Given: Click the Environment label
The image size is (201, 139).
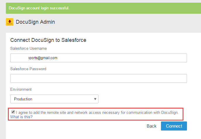Looking at the screenshot, I should (x=21, y=89).
